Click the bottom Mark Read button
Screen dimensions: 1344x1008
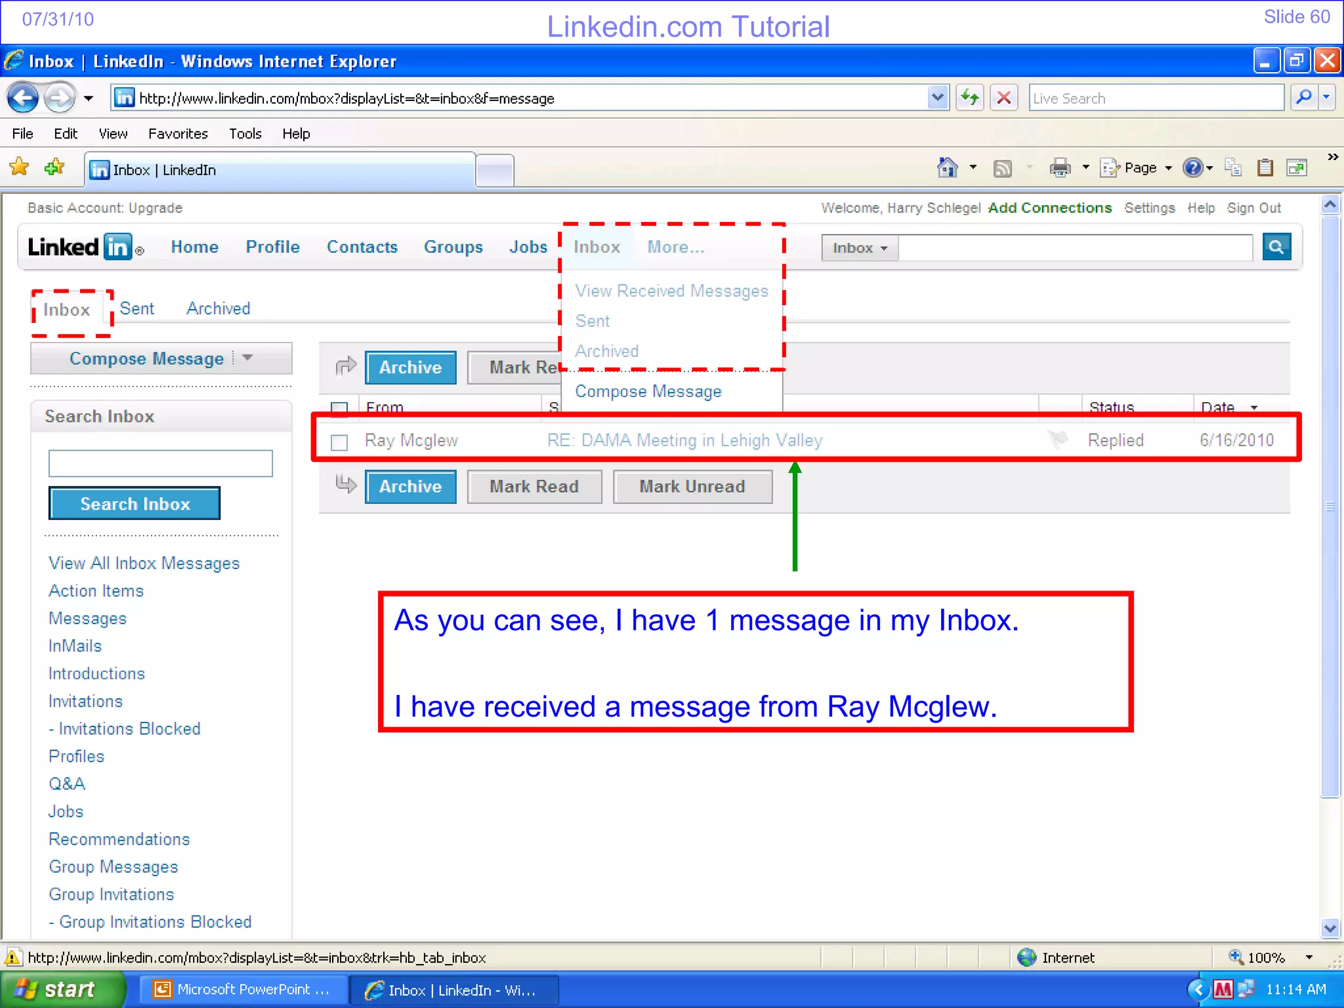click(x=534, y=486)
